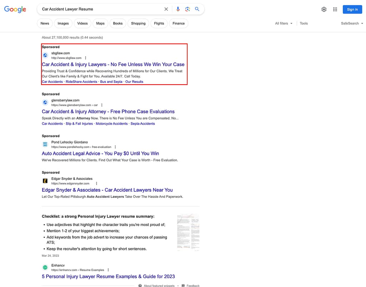
Task: Open 'No Fee Unless We Win Your Case' ad
Action: point(113,64)
